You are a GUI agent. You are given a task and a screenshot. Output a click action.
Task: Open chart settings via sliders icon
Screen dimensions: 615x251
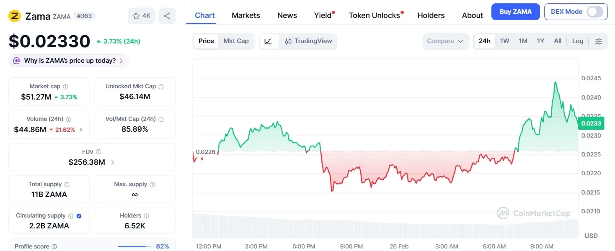coord(599,41)
